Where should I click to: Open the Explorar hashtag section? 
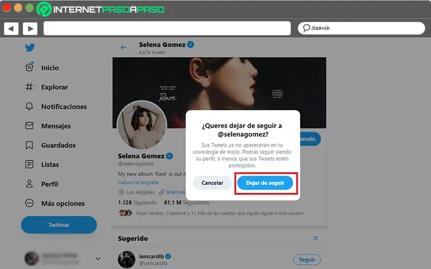pos(30,87)
